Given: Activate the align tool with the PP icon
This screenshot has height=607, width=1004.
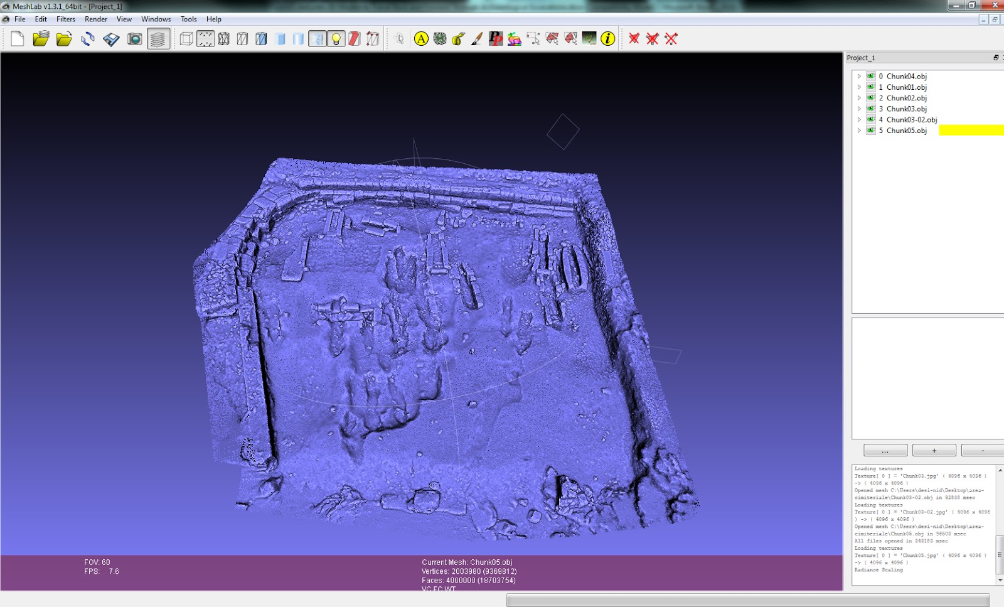Looking at the screenshot, I should tap(496, 39).
